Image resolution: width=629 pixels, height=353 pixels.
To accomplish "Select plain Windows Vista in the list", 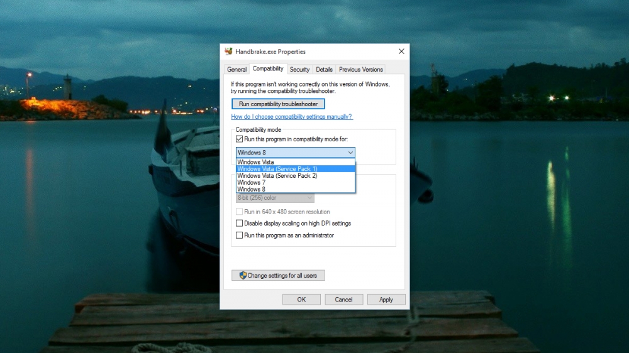I will click(x=255, y=162).
